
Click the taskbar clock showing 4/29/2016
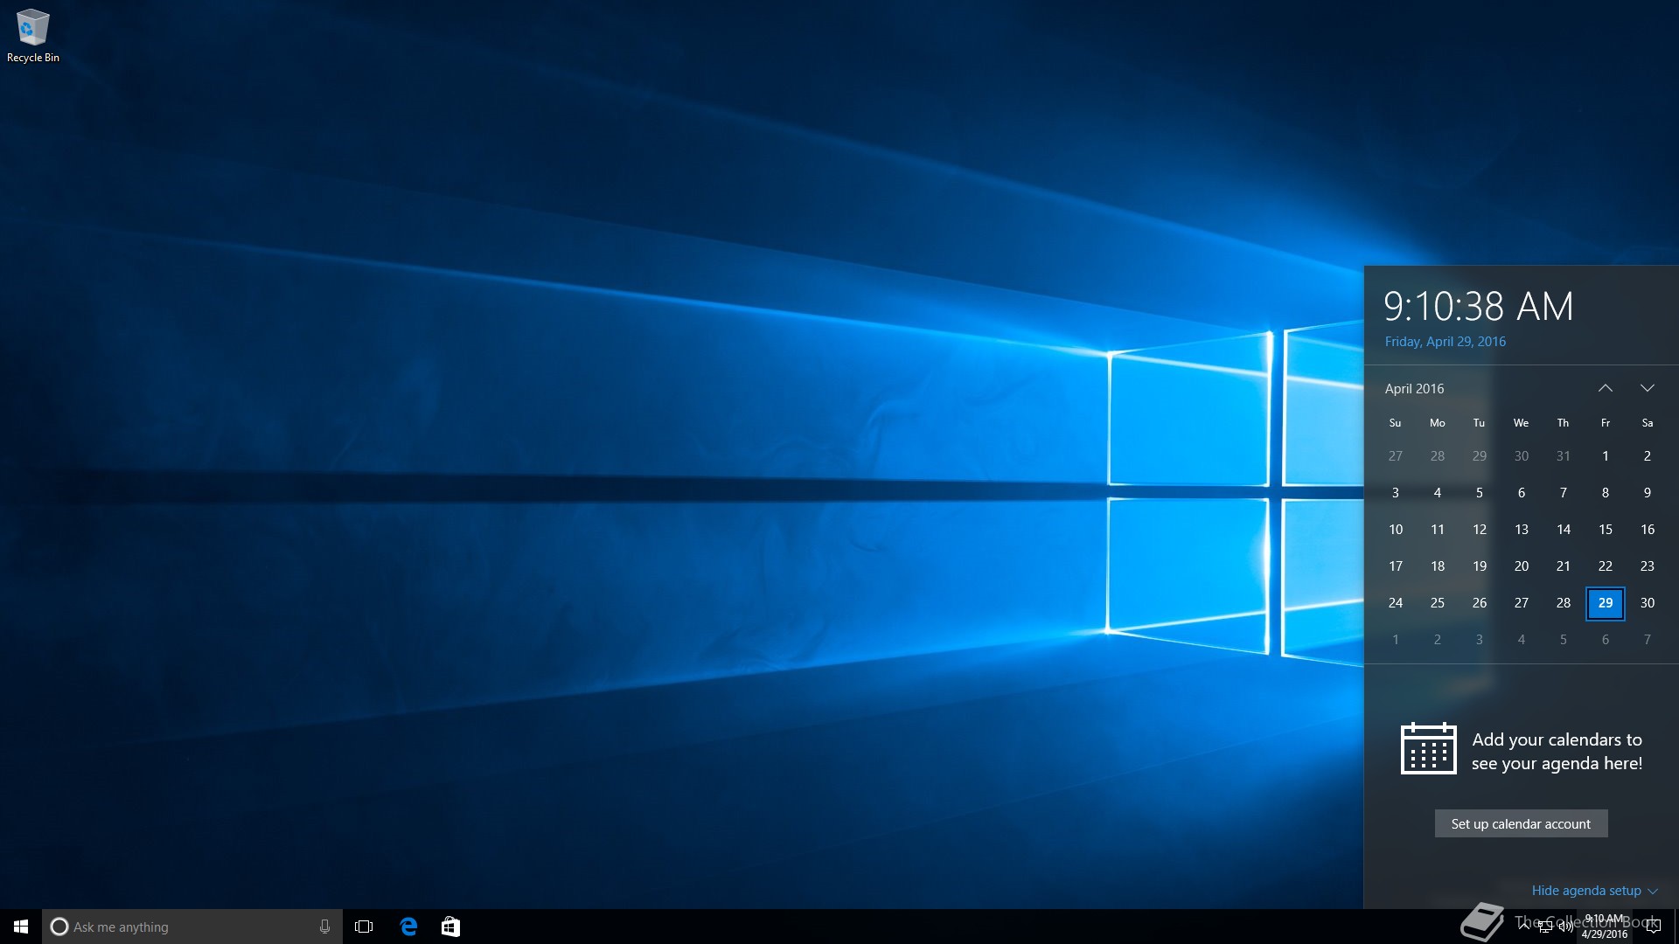pos(1604,927)
